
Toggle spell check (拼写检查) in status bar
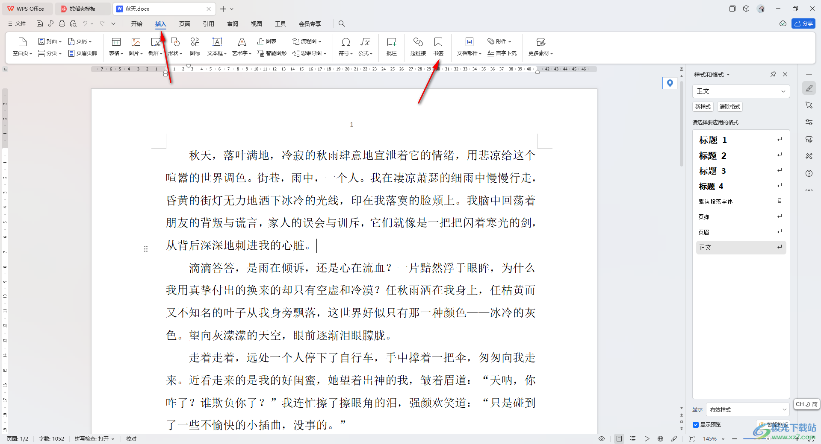pyautogui.click(x=95, y=438)
